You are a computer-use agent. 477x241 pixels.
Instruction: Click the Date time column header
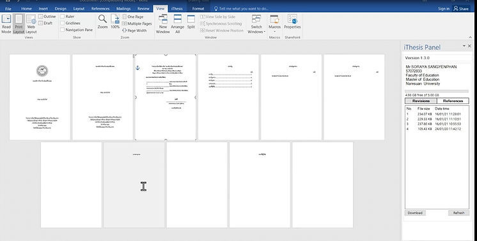[442, 108]
